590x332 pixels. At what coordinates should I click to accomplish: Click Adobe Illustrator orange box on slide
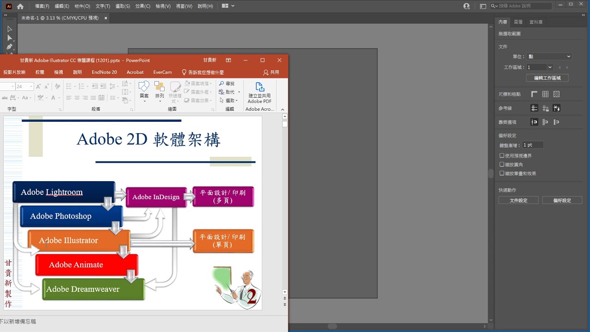(x=79, y=241)
